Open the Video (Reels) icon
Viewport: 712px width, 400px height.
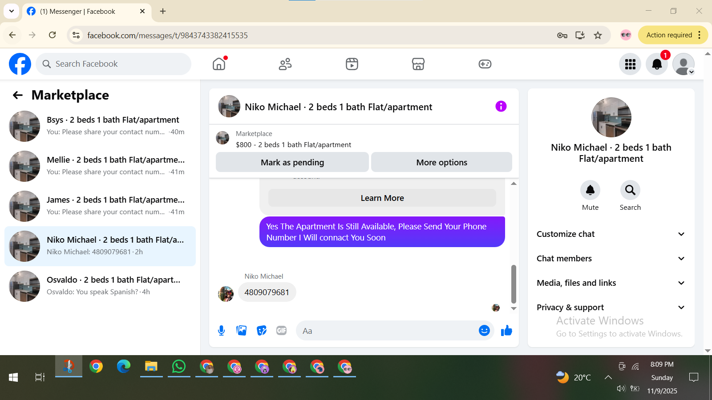[352, 64]
